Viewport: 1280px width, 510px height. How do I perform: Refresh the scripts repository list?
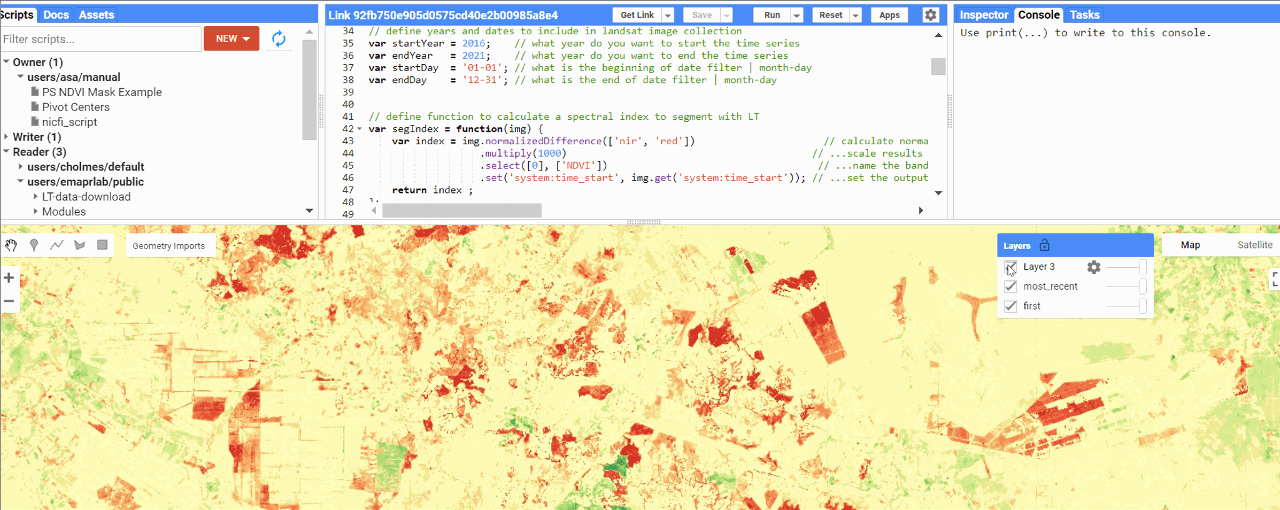(279, 39)
